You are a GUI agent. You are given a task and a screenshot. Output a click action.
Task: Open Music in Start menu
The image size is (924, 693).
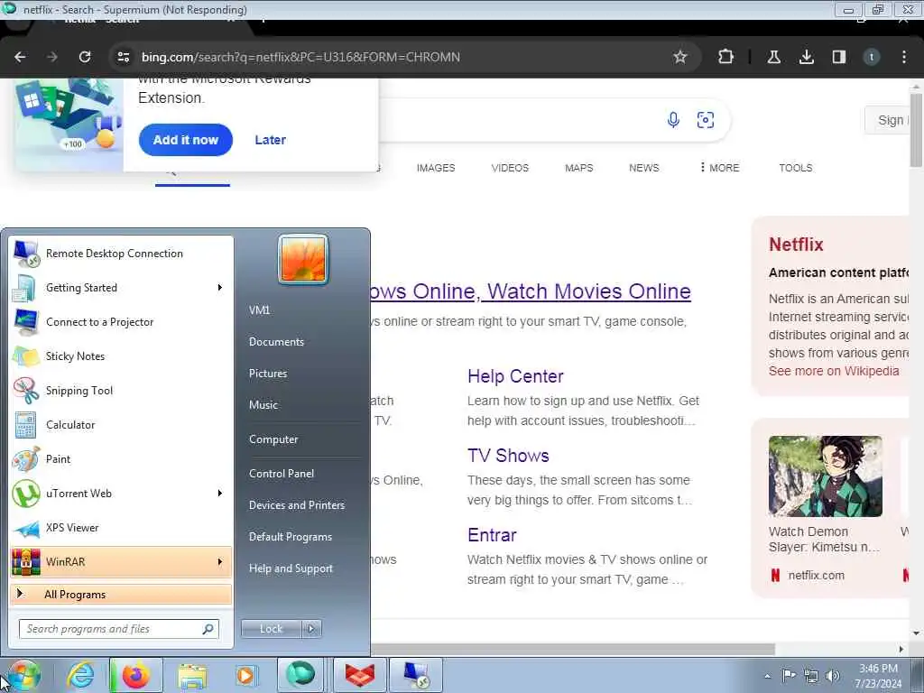[263, 405]
